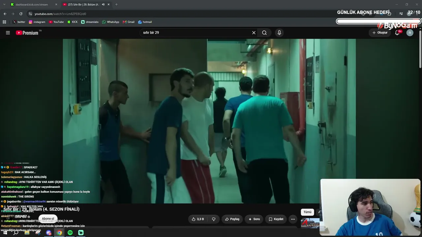Dislike the video
The image size is (422, 237).
214,219
